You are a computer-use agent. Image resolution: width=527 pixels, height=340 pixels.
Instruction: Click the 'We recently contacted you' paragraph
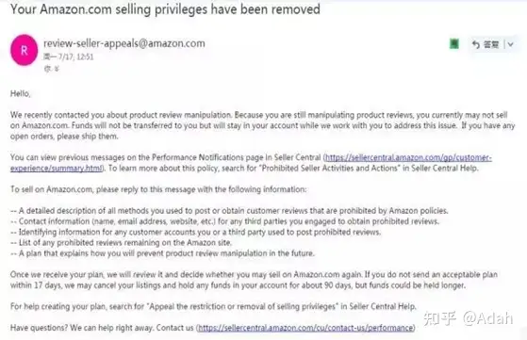(262, 125)
